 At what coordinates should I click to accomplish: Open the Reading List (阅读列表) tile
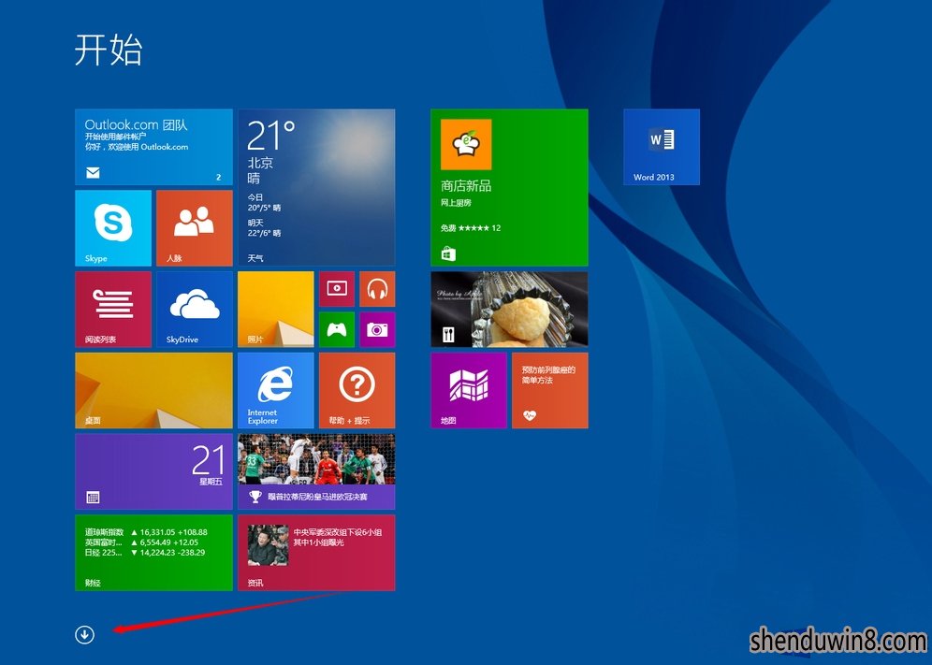click(x=113, y=309)
